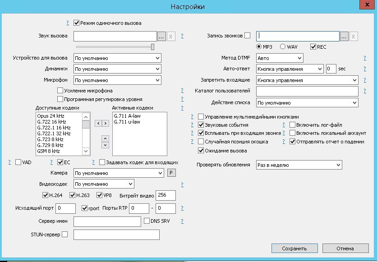The width and height of the screenshot is (377, 262).
Task: Open help link next to Звук вызова
Action: click(x=182, y=36)
